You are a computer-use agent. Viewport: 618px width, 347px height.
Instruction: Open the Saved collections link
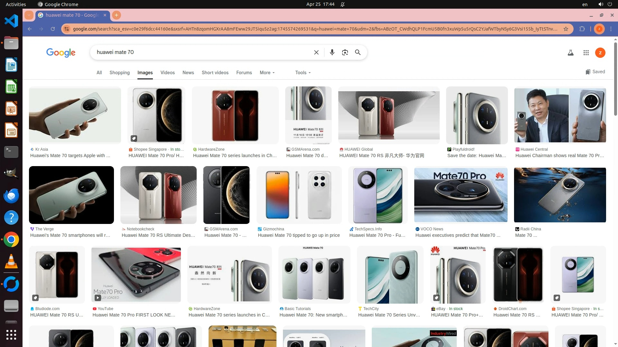point(595,72)
